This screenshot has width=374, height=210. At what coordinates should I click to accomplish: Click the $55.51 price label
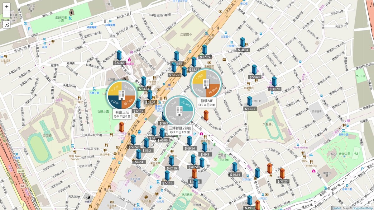pos(194,70)
